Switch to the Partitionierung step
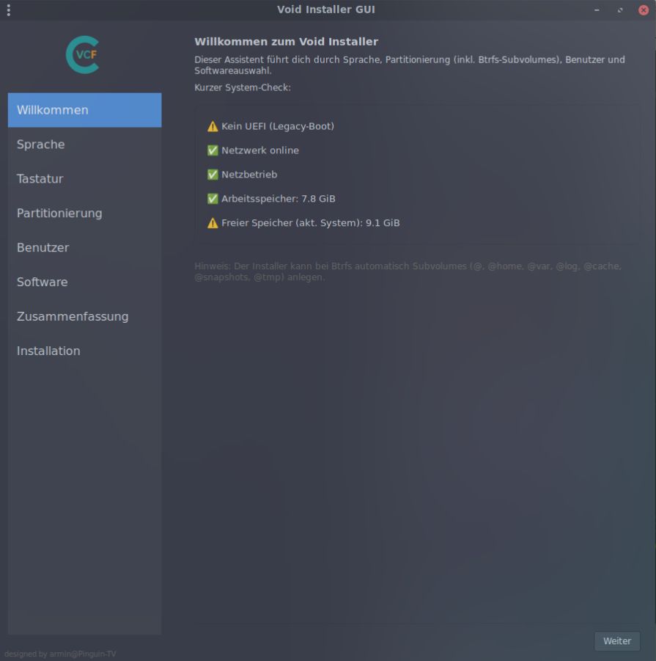The height and width of the screenshot is (661, 656). (x=84, y=213)
